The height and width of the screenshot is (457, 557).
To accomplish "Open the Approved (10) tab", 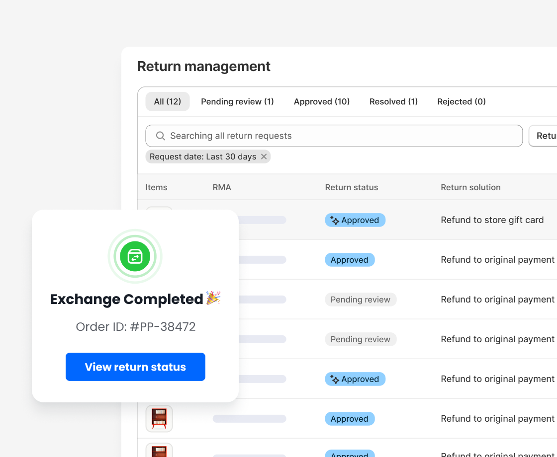I will point(322,101).
